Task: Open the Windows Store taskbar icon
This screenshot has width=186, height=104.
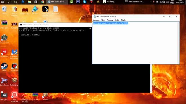Action: (x=36, y=2)
